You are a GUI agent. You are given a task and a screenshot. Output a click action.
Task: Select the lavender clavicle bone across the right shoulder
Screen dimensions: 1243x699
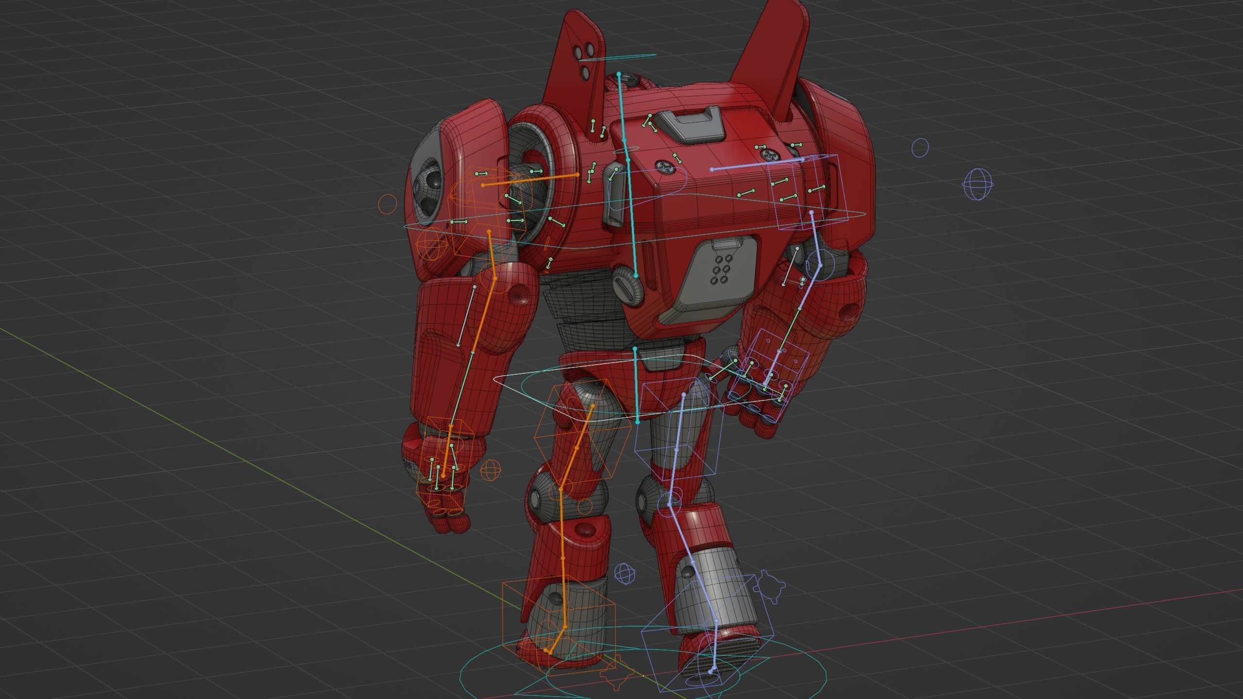(757, 164)
